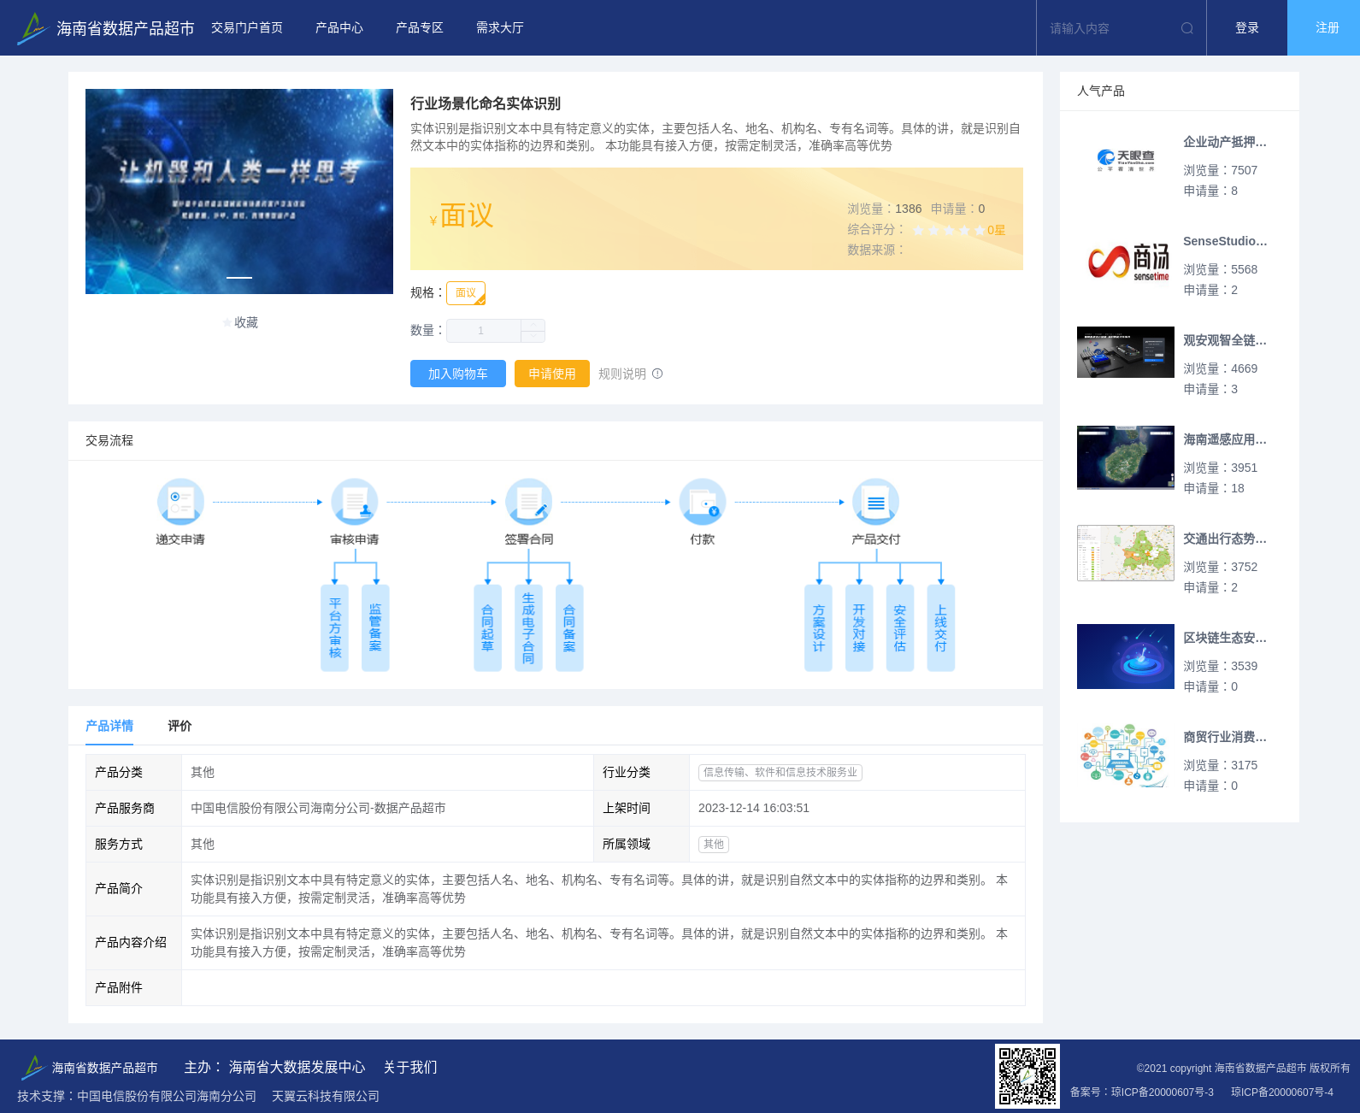Click the 信息传输、软件和信息技术服务业 tag
The width and height of the screenshot is (1360, 1113).
point(780,772)
